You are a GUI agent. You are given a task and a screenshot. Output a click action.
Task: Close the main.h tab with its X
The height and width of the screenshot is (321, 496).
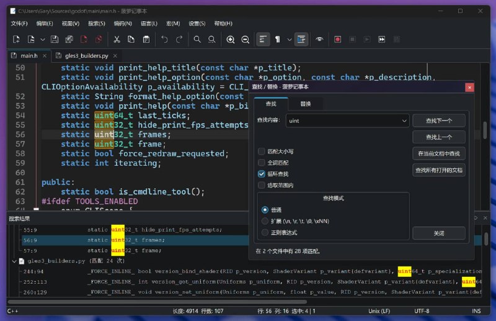tap(45, 56)
